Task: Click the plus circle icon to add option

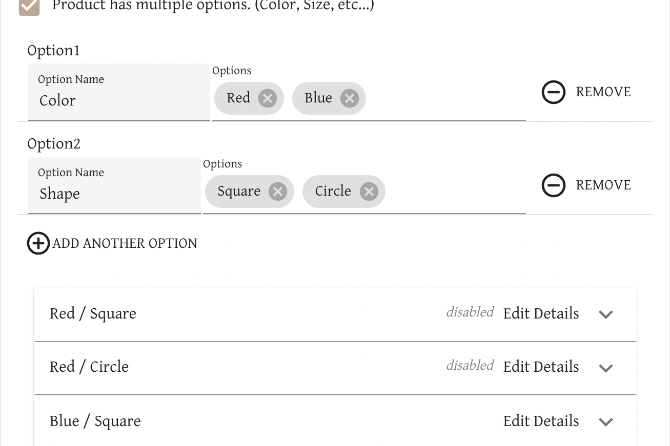Action: (x=38, y=243)
